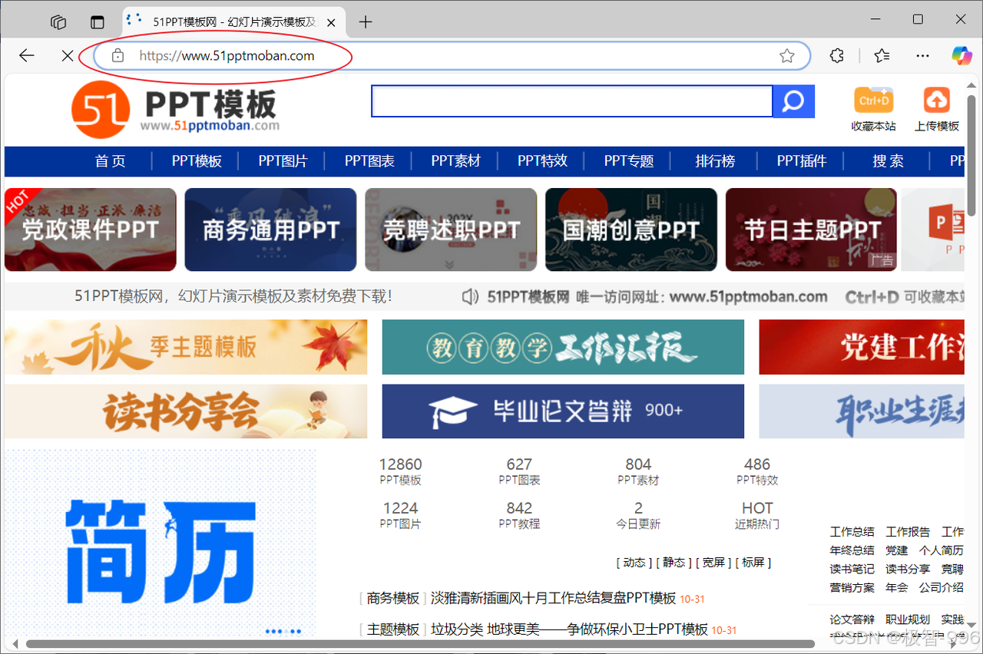The width and height of the screenshot is (983, 654).
Task: Click 营销方案 tag link
Action: point(852,587)
